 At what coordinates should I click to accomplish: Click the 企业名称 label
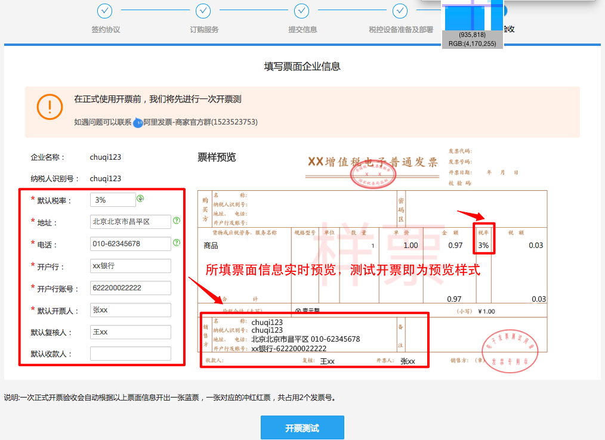click(x=48, y=157)
